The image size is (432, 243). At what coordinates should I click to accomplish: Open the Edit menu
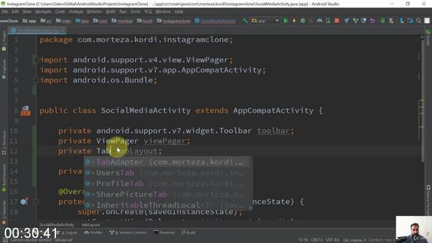pyautogui.click(x=15, y=11)
